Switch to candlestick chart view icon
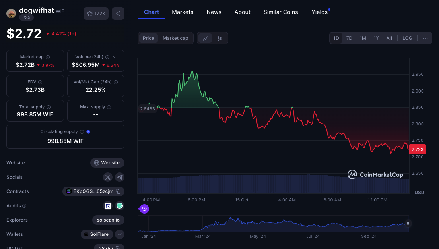 click(x=220, y=38)
